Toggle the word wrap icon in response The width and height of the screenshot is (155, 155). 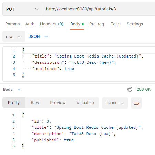pyautogui.click(x=136, y=103)
